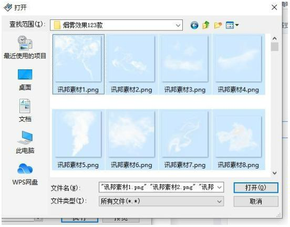Screen dimensions: 290x227
Task: Click the file name label 讯邦素材6.png
Action: point(131,165)
